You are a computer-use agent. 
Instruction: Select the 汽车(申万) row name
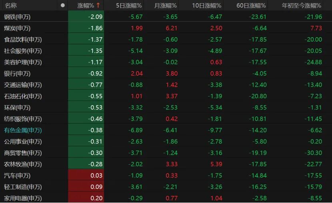click(x=17, y=176)
